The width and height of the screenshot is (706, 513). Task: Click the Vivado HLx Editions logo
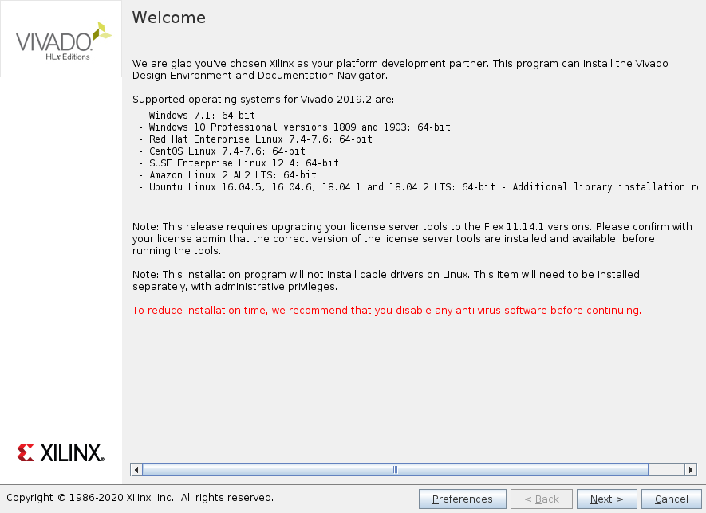(x=63, y=41)
